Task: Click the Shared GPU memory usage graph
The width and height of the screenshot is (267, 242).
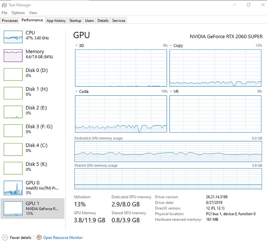Action: point(168,179)
